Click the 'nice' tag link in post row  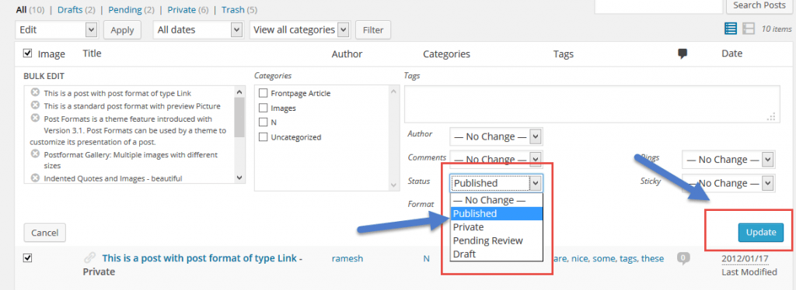[x=581, y=258]
